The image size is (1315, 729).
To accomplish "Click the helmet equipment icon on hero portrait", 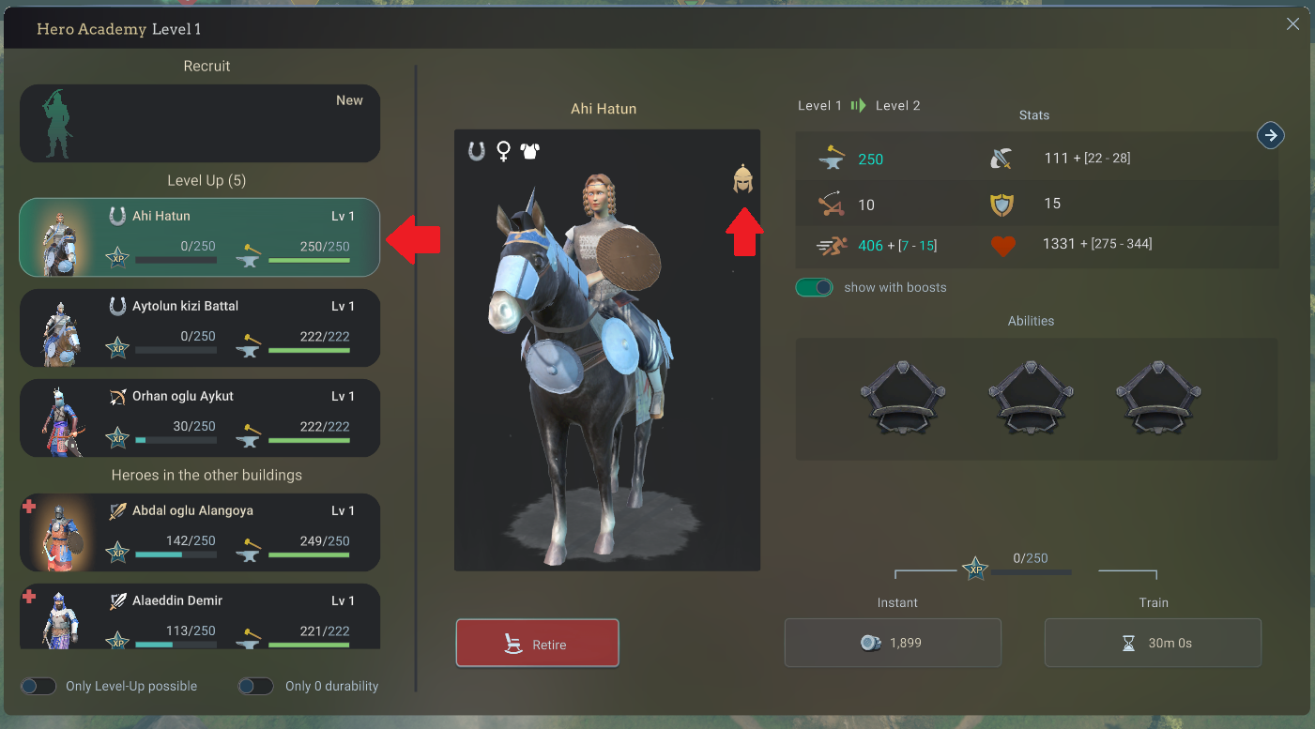I will coord(743,178).
